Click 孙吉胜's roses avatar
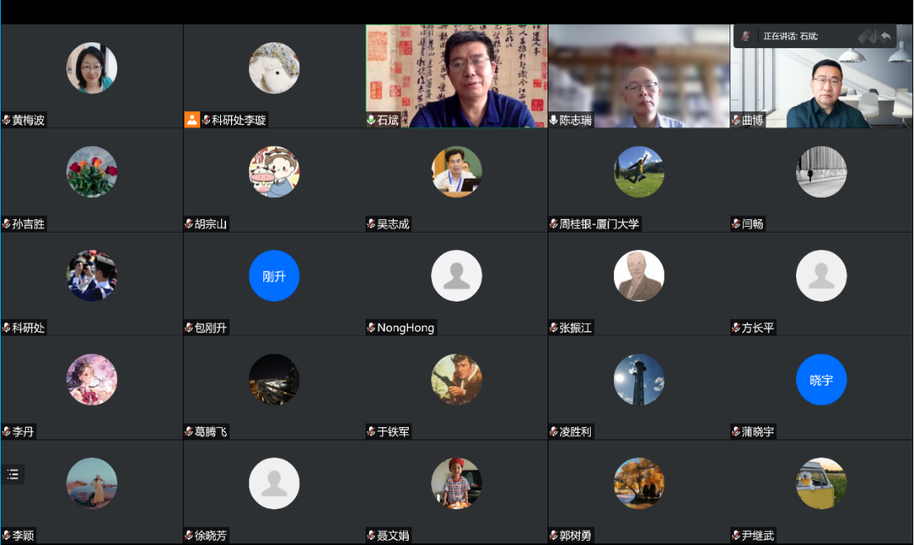Screen dimensions: 914x545 pos(91,172)
